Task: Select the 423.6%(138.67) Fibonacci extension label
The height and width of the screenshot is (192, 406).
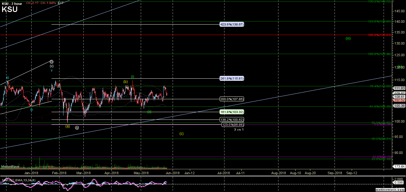Action: point(232,24)
